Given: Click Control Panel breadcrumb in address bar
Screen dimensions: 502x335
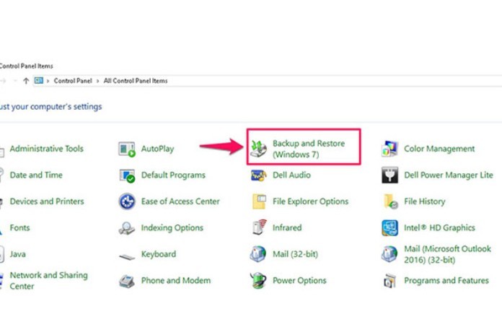Looking at the screenshot, I should point(73,81).
